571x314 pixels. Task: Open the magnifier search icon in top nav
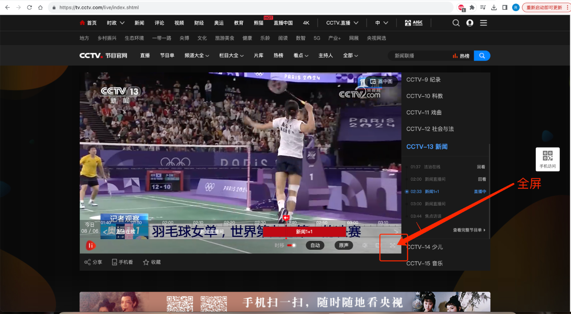[456, 23]
